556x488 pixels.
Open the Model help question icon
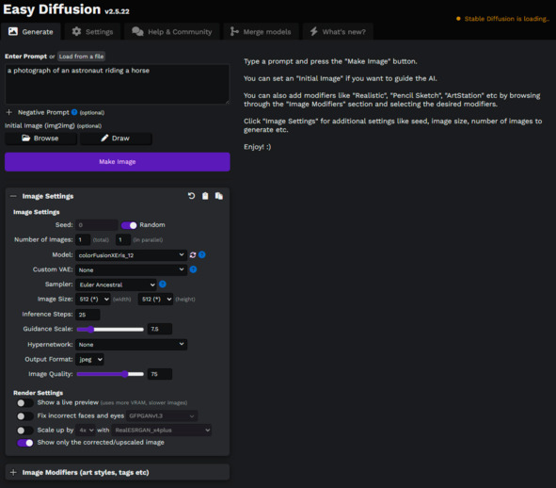(201, 254)
